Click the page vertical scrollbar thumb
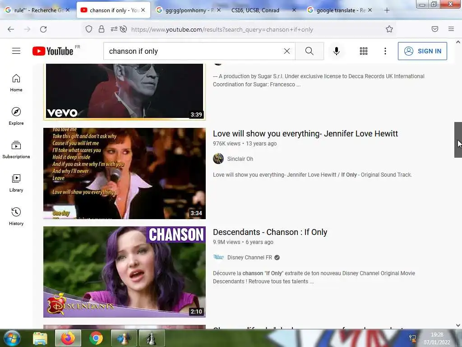Viewport: 462px width, 347px height. (x=458, y=140)
